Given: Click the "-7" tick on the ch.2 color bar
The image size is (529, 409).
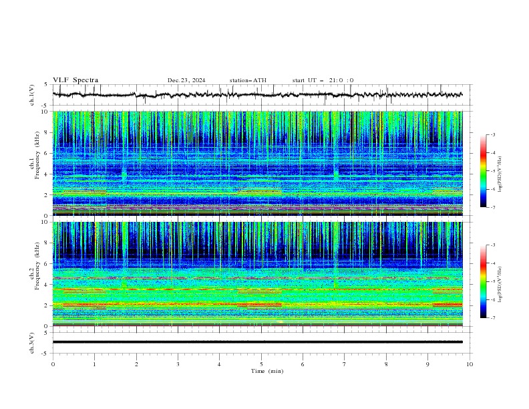Looking at the screenshot, I should pyautogui.click(x=492, y=317).
